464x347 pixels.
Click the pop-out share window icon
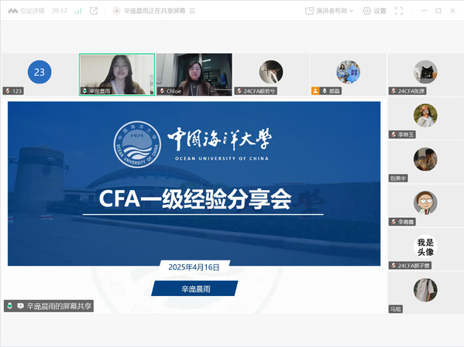[94, 11]
